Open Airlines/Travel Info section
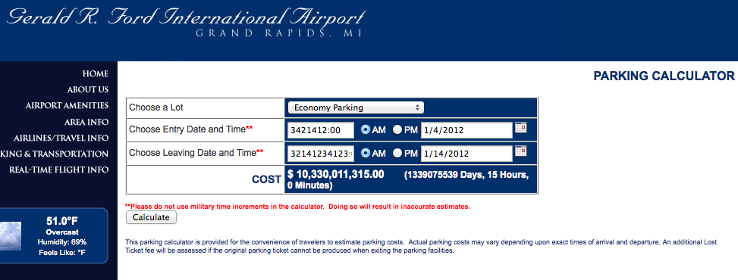 point(61,138)
